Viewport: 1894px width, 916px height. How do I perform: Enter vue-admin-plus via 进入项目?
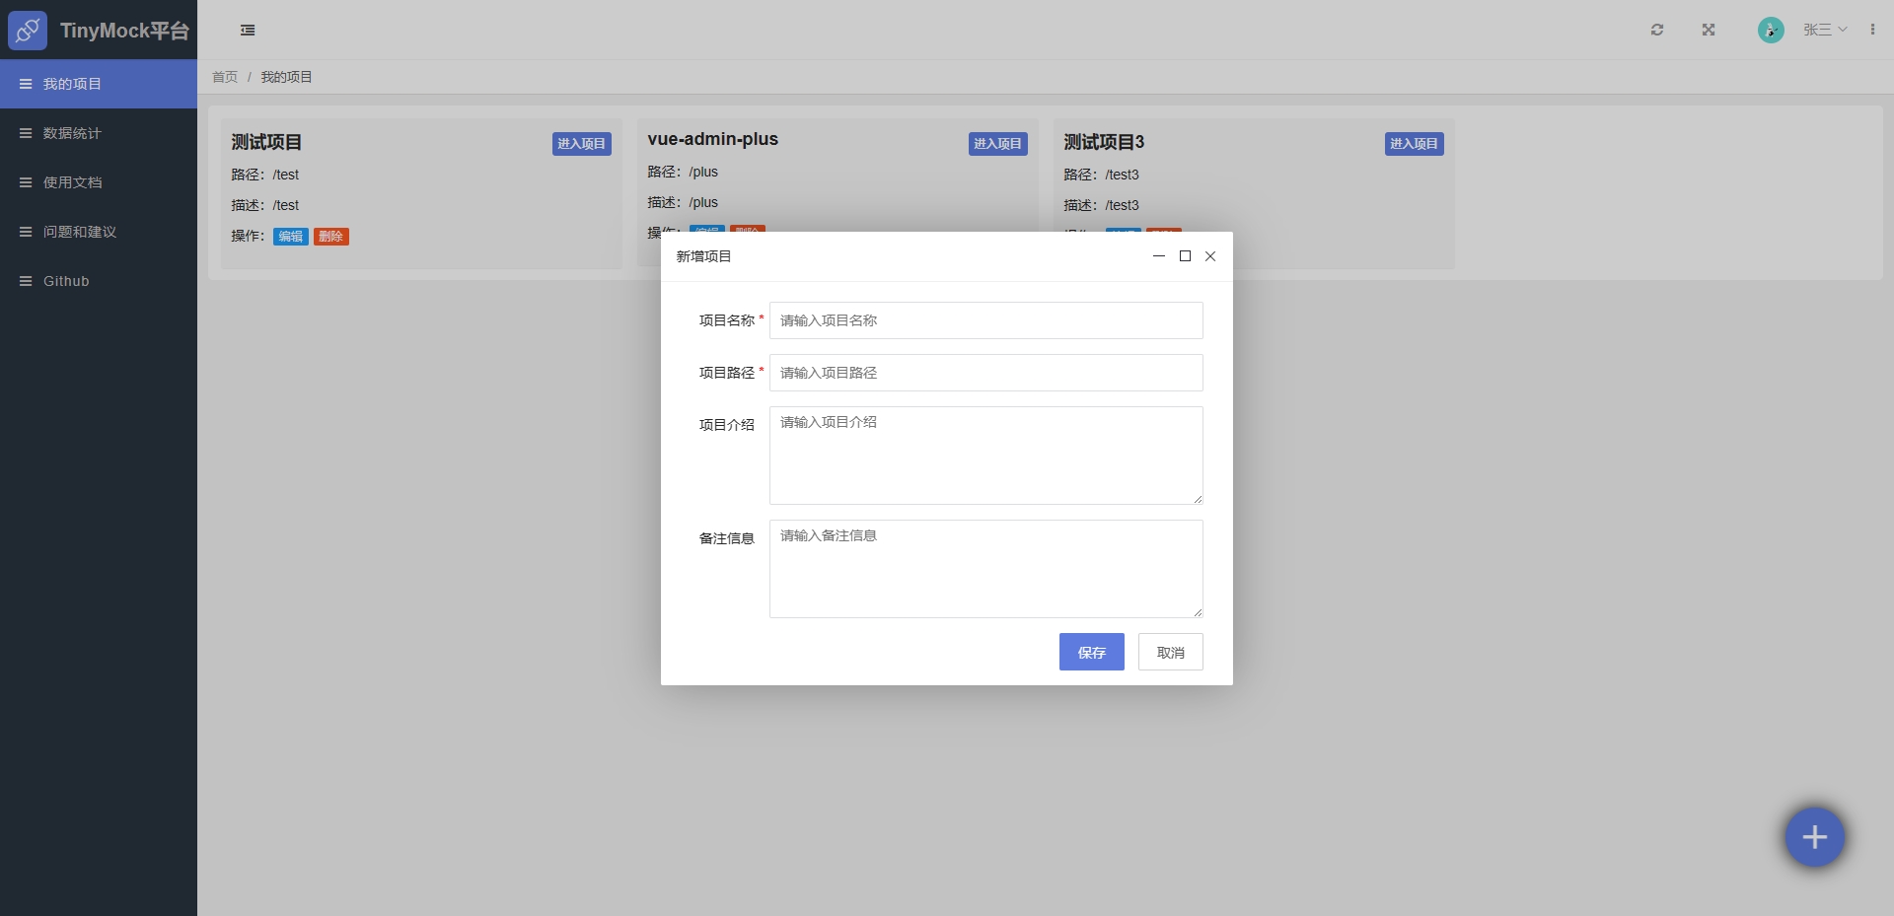pos(998,144)
